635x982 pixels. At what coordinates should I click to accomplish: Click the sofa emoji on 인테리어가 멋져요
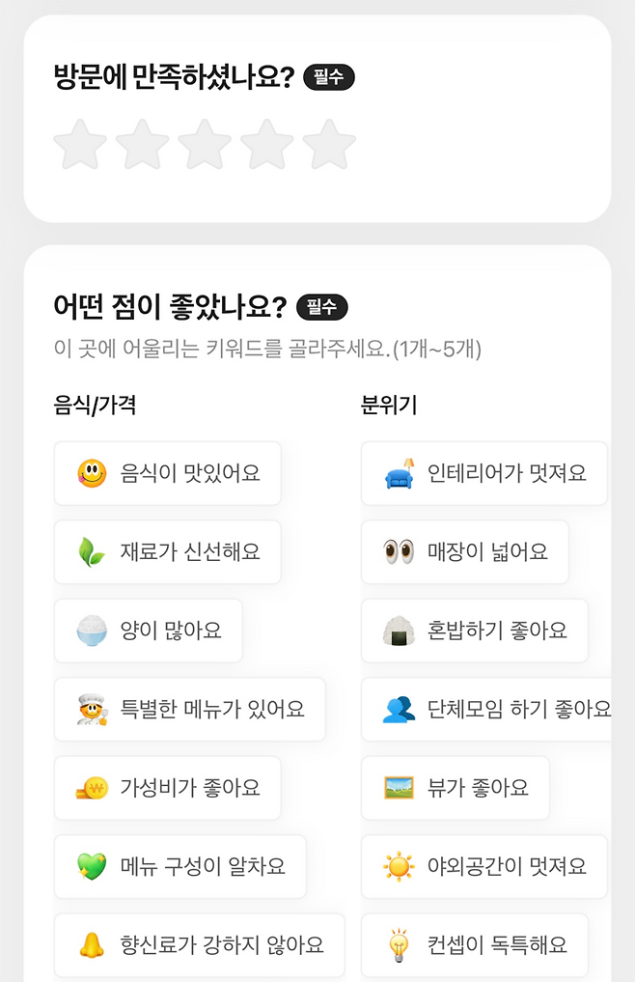(400, 474)
